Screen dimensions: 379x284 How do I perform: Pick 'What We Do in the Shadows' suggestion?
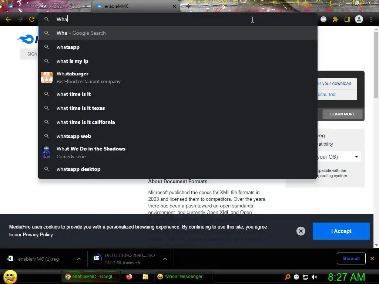pyautogui.click(x=178, y=152)
